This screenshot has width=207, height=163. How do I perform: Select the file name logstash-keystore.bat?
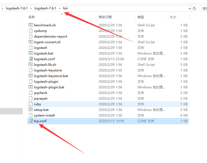tap(51, 76)
